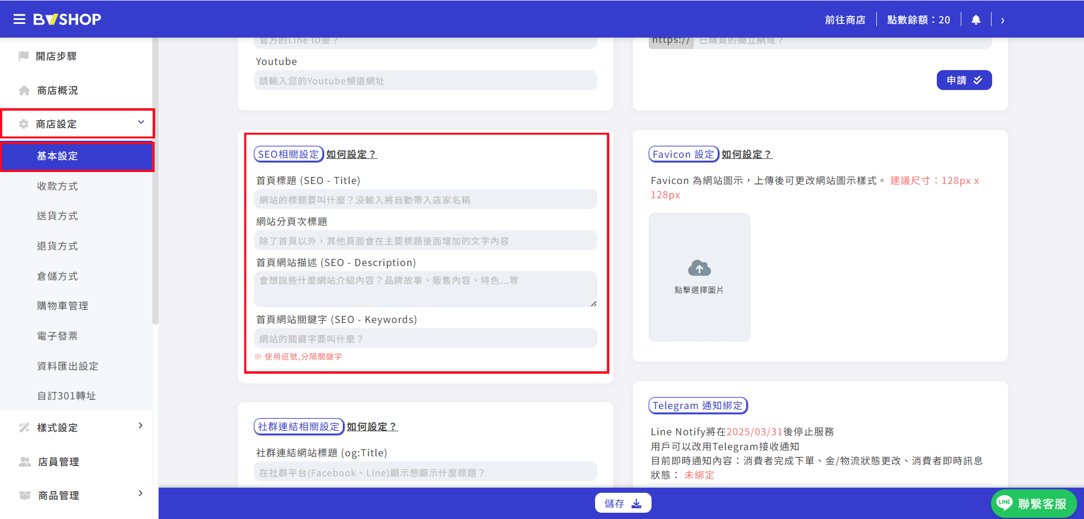Select 退貨方式 submenu item
1084x519 pixels.
57,246
